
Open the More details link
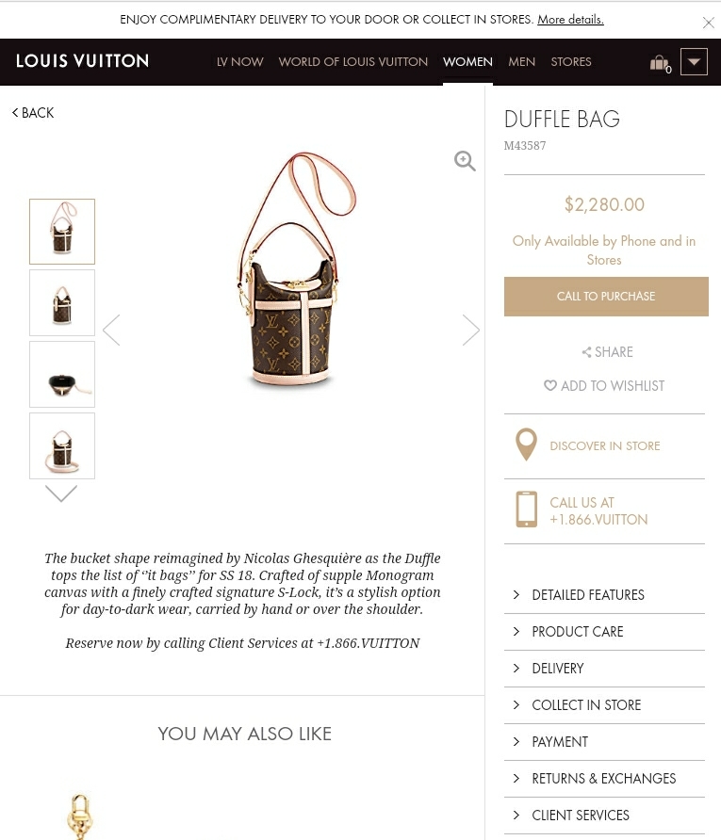coord(570,19)
